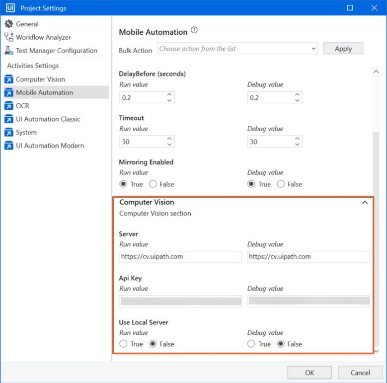The width and height of the screenshot is (387, 383).
Task: Click the Timeout Run value field
Action: 147,142
